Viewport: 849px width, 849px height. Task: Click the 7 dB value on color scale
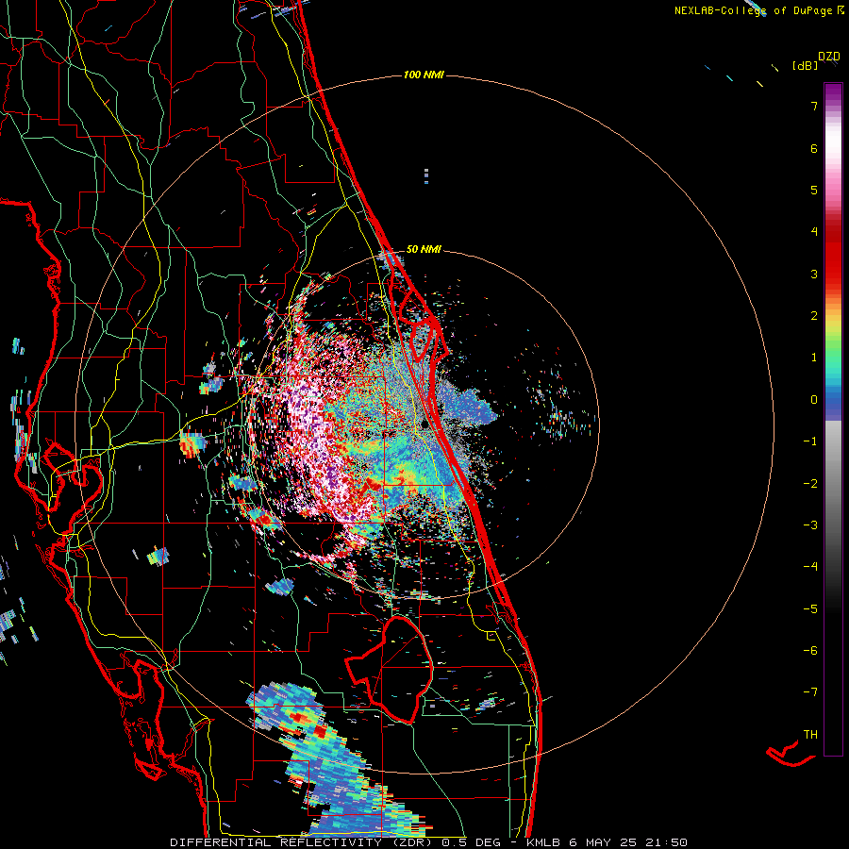tap(814, 106)
